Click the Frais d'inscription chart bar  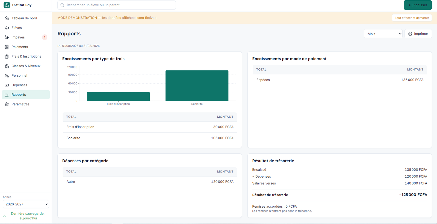point(118,96)
